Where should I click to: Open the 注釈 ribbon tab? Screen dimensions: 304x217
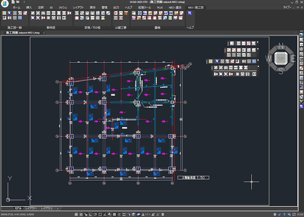click(x=41, y=7)
